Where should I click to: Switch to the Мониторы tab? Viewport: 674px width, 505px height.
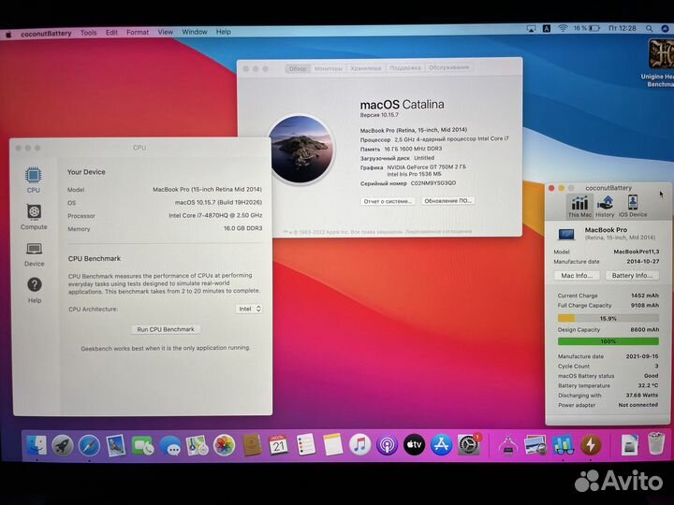tap(329, 68)
